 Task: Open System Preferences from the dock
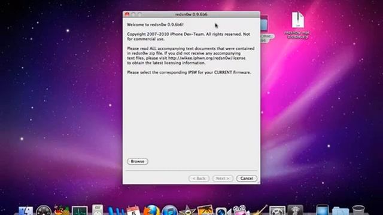click(277, 211)
